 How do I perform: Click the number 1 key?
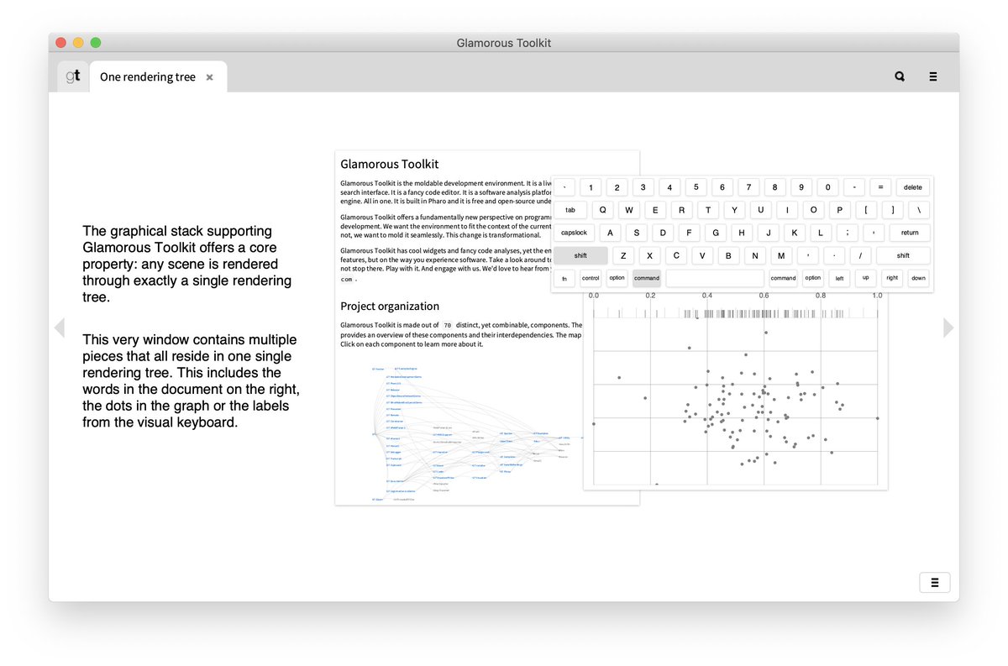[591, 187]
